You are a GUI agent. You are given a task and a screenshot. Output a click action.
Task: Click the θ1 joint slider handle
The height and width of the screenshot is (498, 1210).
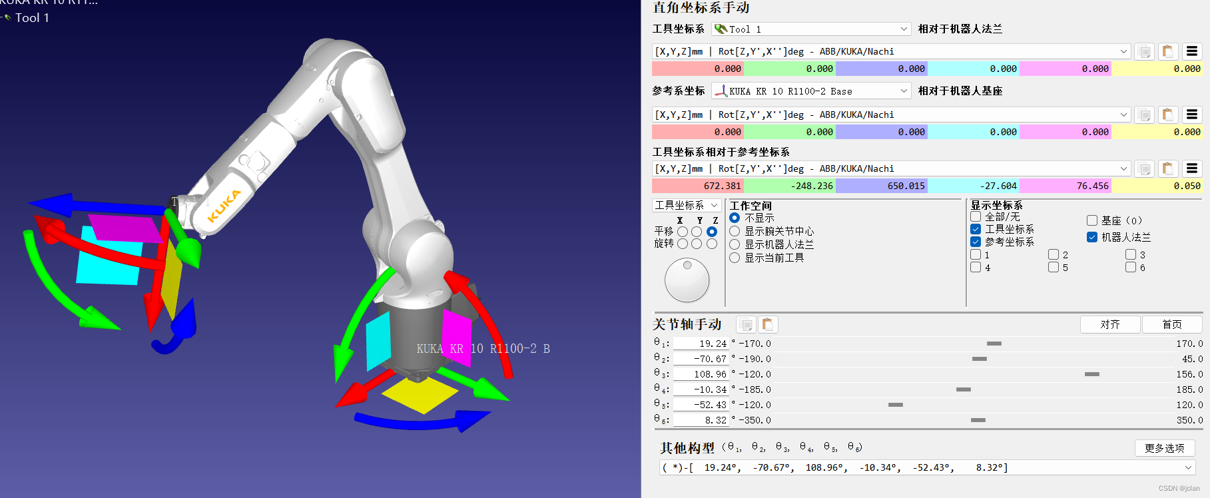[x=994, y=344]
